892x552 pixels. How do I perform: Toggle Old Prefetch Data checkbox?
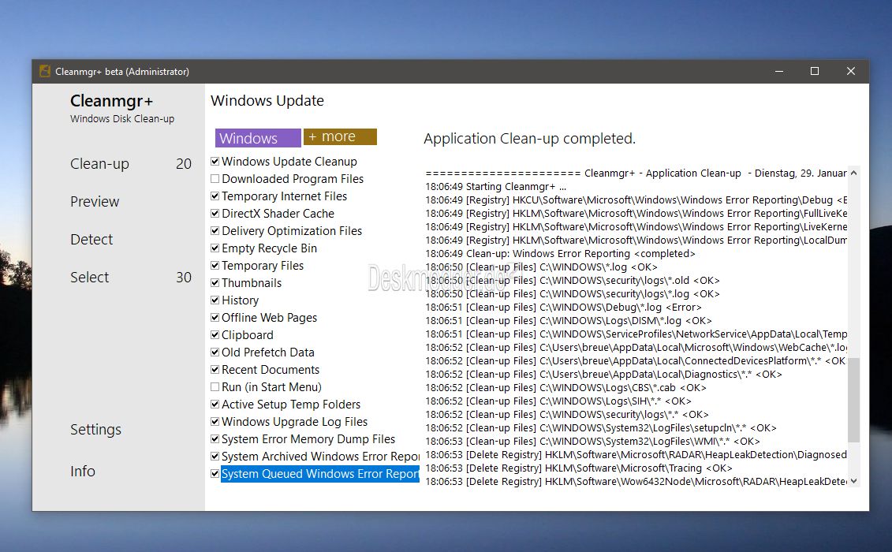click(x=215, y=352)
